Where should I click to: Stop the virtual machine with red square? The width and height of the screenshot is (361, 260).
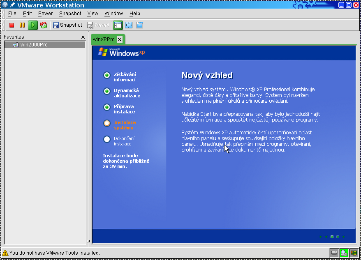tap(12, 25)
